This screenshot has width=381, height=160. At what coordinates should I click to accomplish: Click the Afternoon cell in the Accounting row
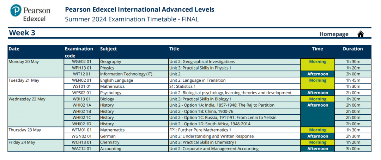[317, 149]
